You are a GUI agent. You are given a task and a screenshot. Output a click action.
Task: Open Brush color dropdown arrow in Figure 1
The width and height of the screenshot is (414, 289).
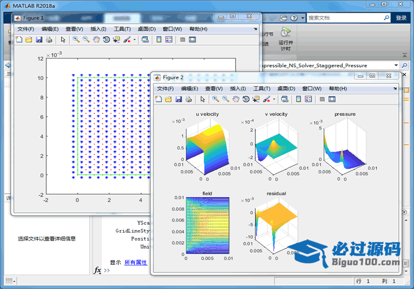134,40
